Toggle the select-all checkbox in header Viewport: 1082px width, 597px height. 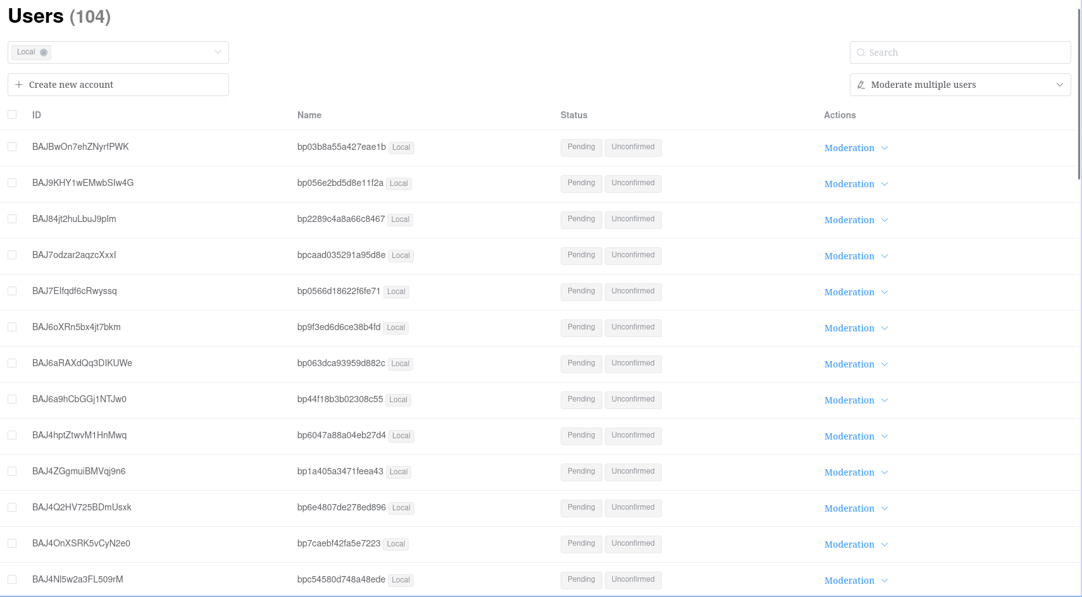click(x=12, y=114)
